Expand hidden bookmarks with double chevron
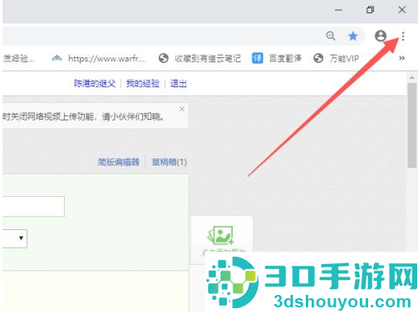Image resolution: width=418 pixels, height=314 pixels. (x=402, y=58)
